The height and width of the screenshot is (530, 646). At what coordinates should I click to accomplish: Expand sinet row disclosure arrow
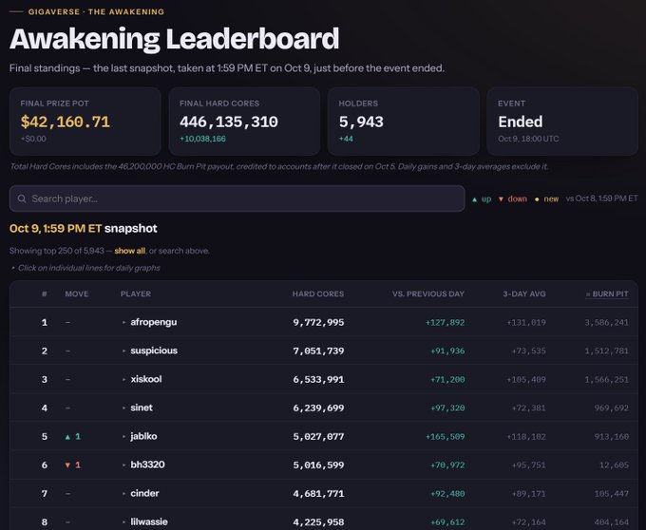pyautogui.click(x=124, y=407)
